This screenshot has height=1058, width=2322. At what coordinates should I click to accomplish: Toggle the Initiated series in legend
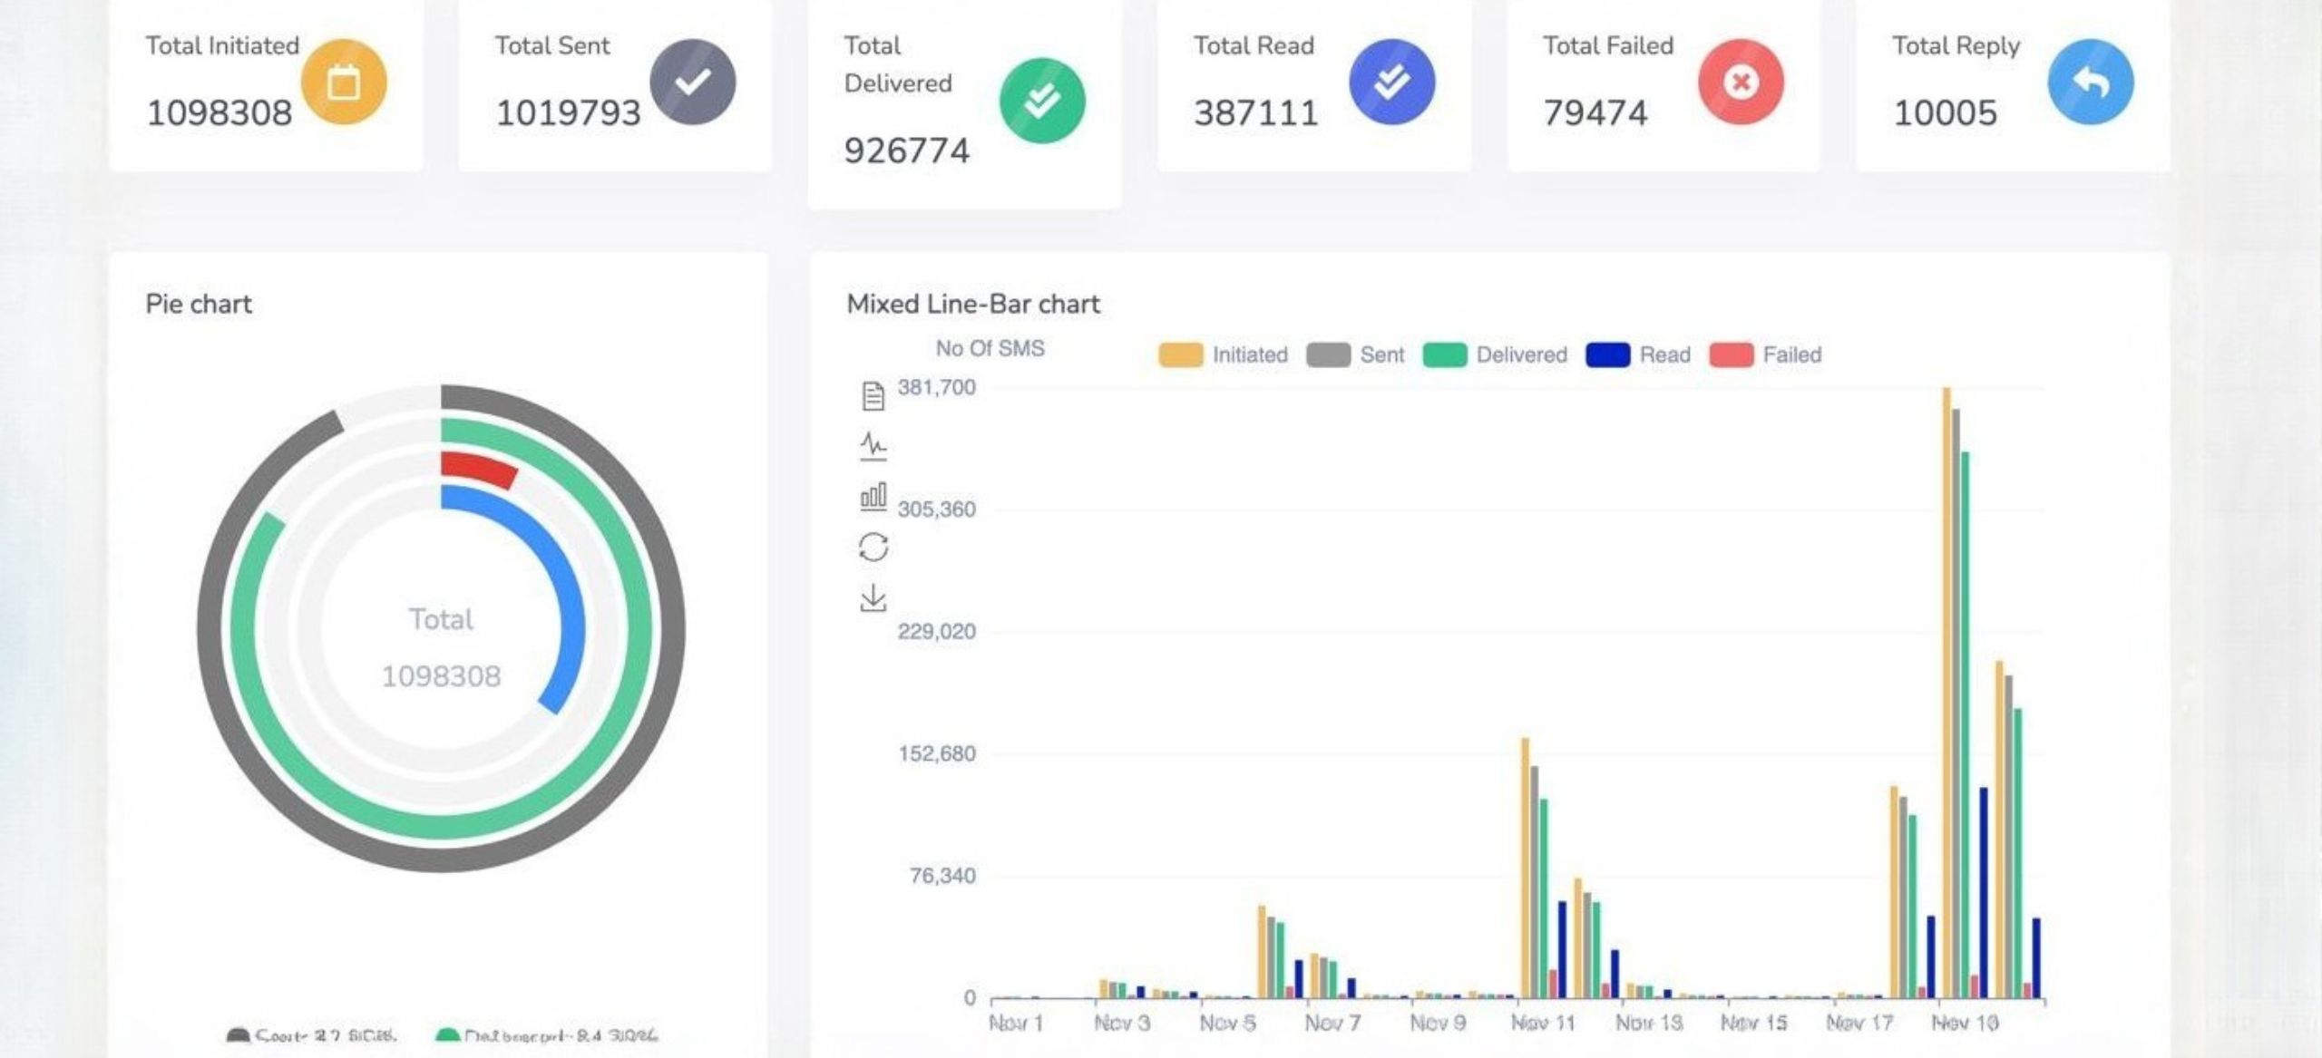(1223, 354)
